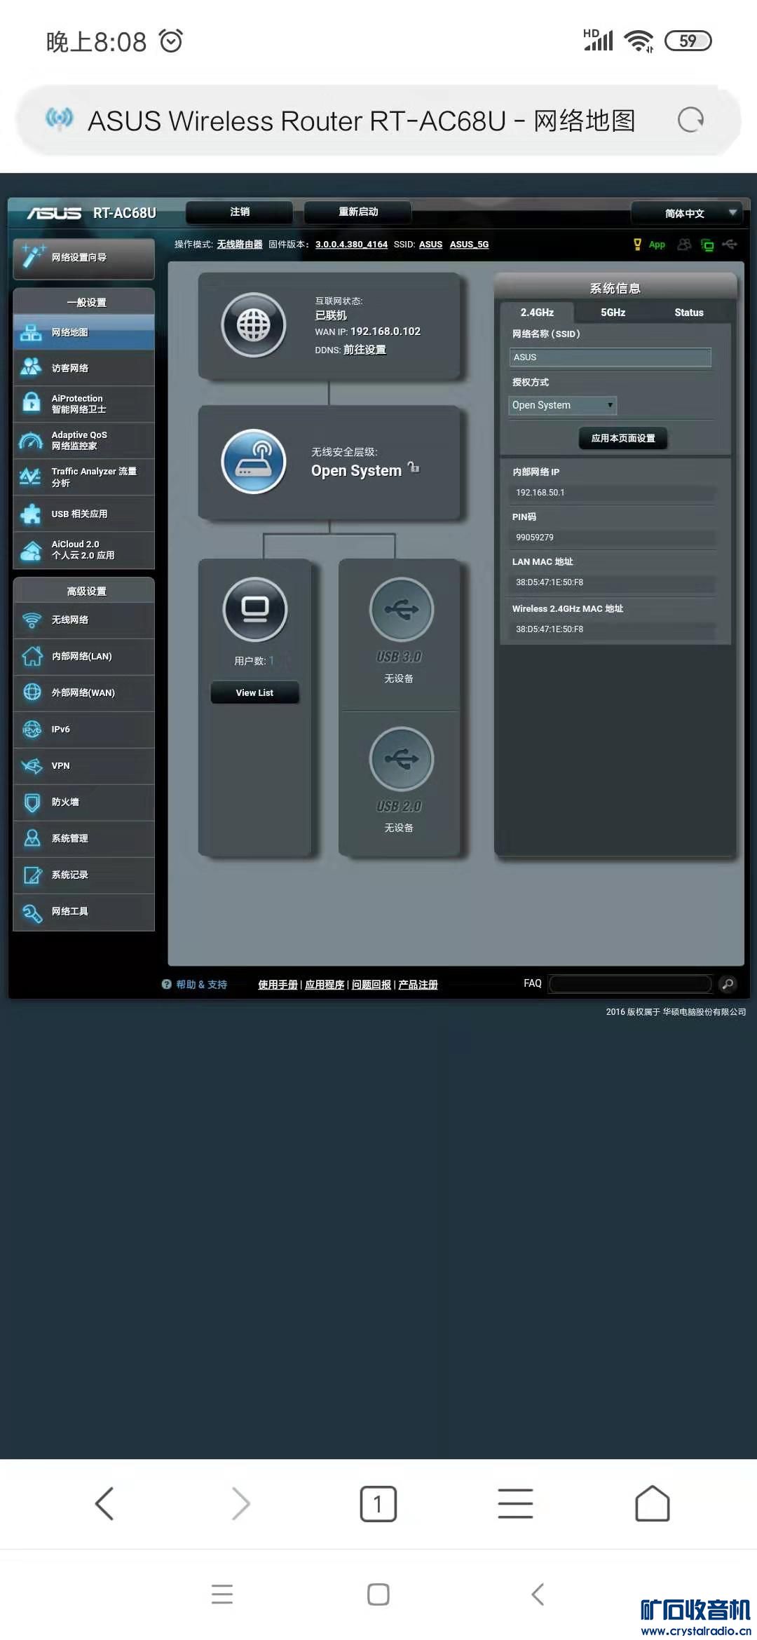
Task: Follow the 前往设置 DDNS link
Action: pos(364,350)
